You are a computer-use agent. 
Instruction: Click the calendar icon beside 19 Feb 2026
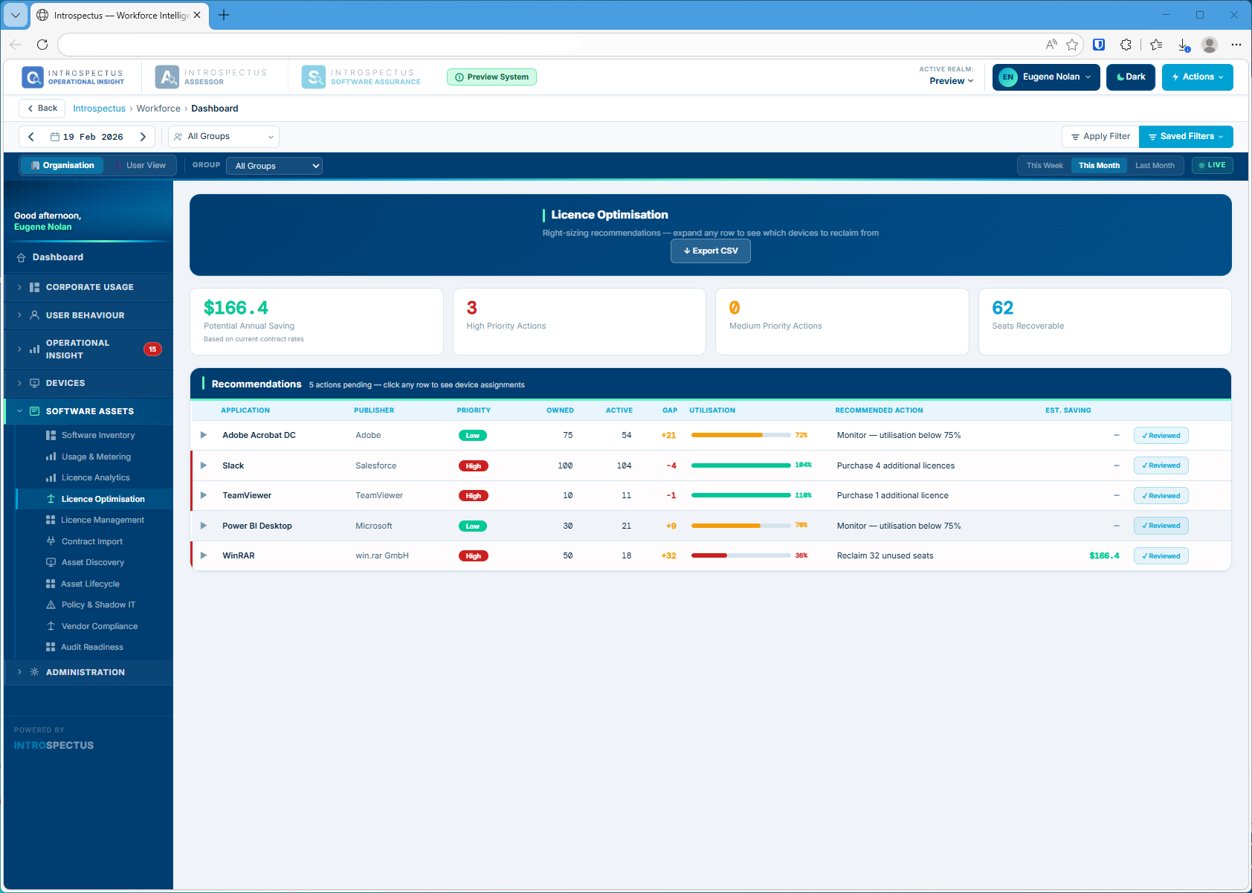click(x=53, y=136)
